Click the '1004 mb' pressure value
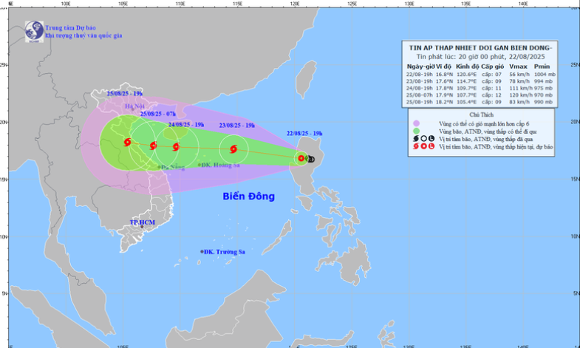The image size is (580, 348). click(x=545, y=75)
